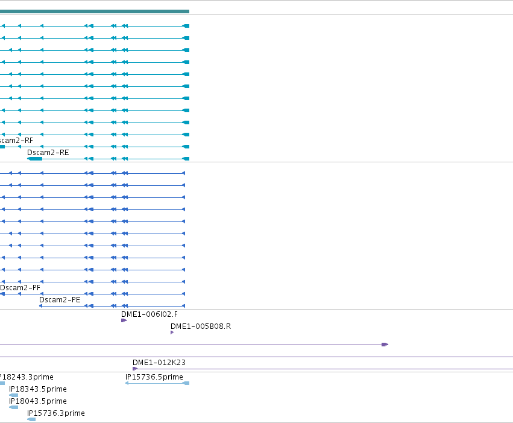513x423 pixels.
Task: Select small purple arrow below DME1-005B08.R
Action: click(172, 332)
